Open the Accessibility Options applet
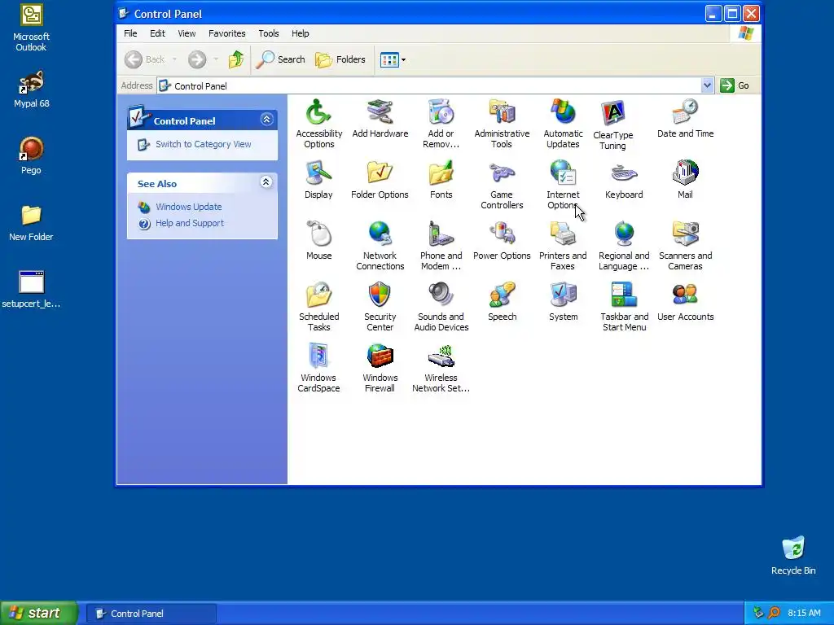Viewport: 834px width, 625px height. [x=318, y=124]
